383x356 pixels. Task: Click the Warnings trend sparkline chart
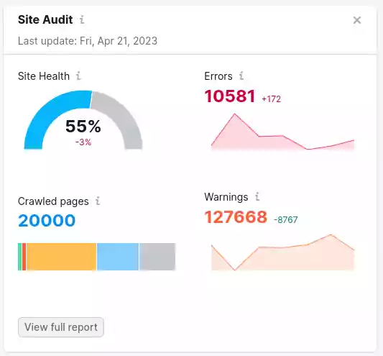tap(282, 252)
